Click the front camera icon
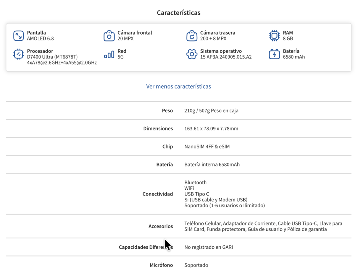The image size is (357, 277). point(109,36)
